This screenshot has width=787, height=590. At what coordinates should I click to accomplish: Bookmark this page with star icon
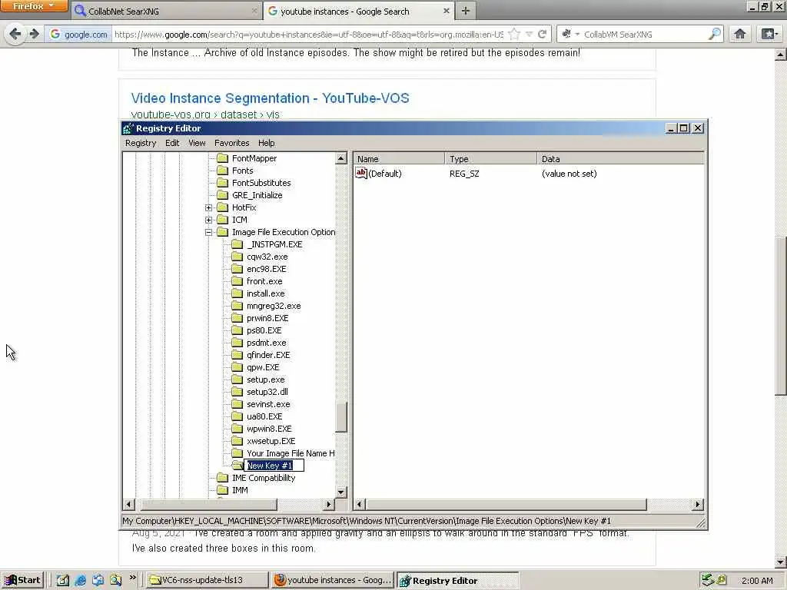point(514,34)
